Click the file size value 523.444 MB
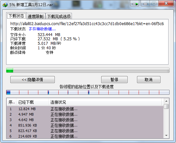The image size is (176, 143). coord(49,34)
